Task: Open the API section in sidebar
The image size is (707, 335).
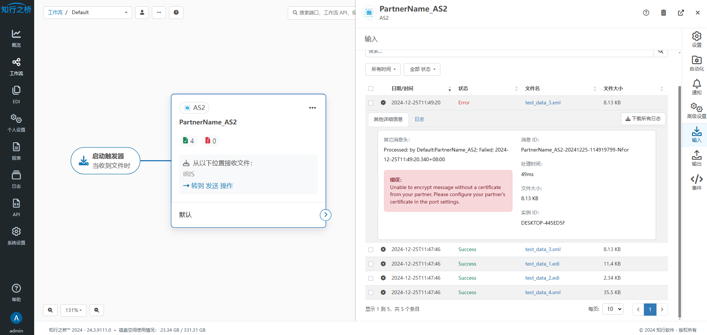Action: pyautogui.click(x=16, y=208)
